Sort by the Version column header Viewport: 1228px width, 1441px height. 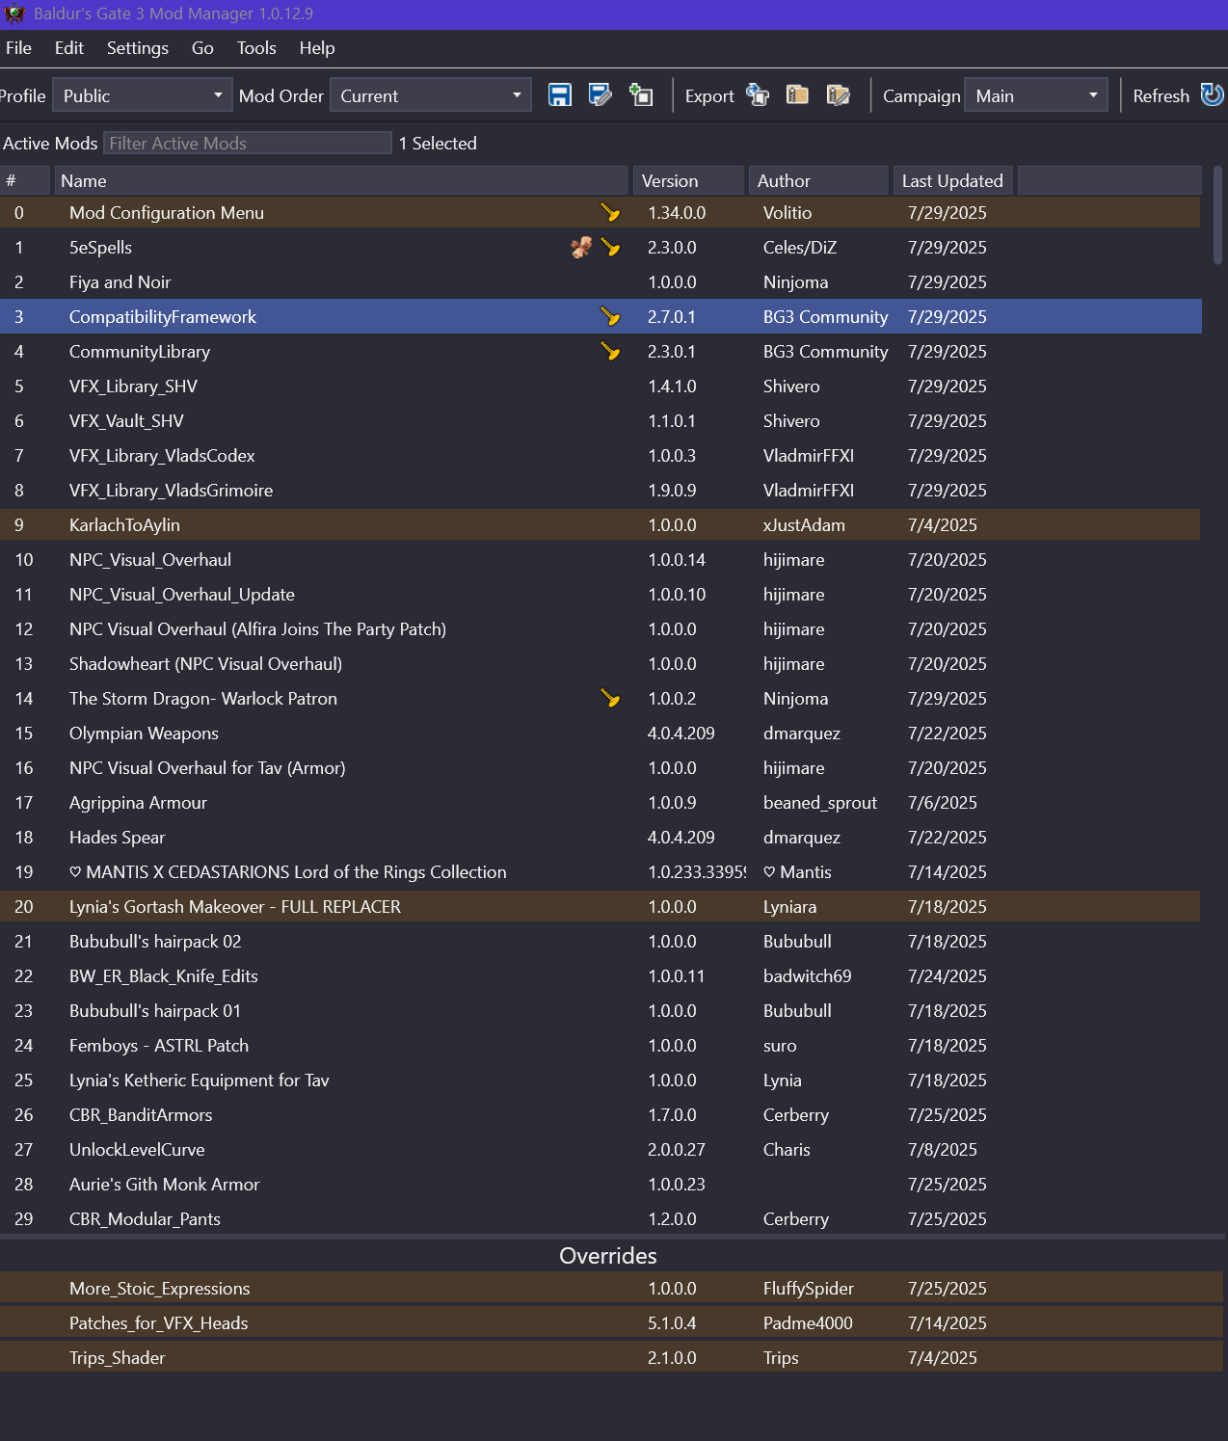[x=689, y=180]
